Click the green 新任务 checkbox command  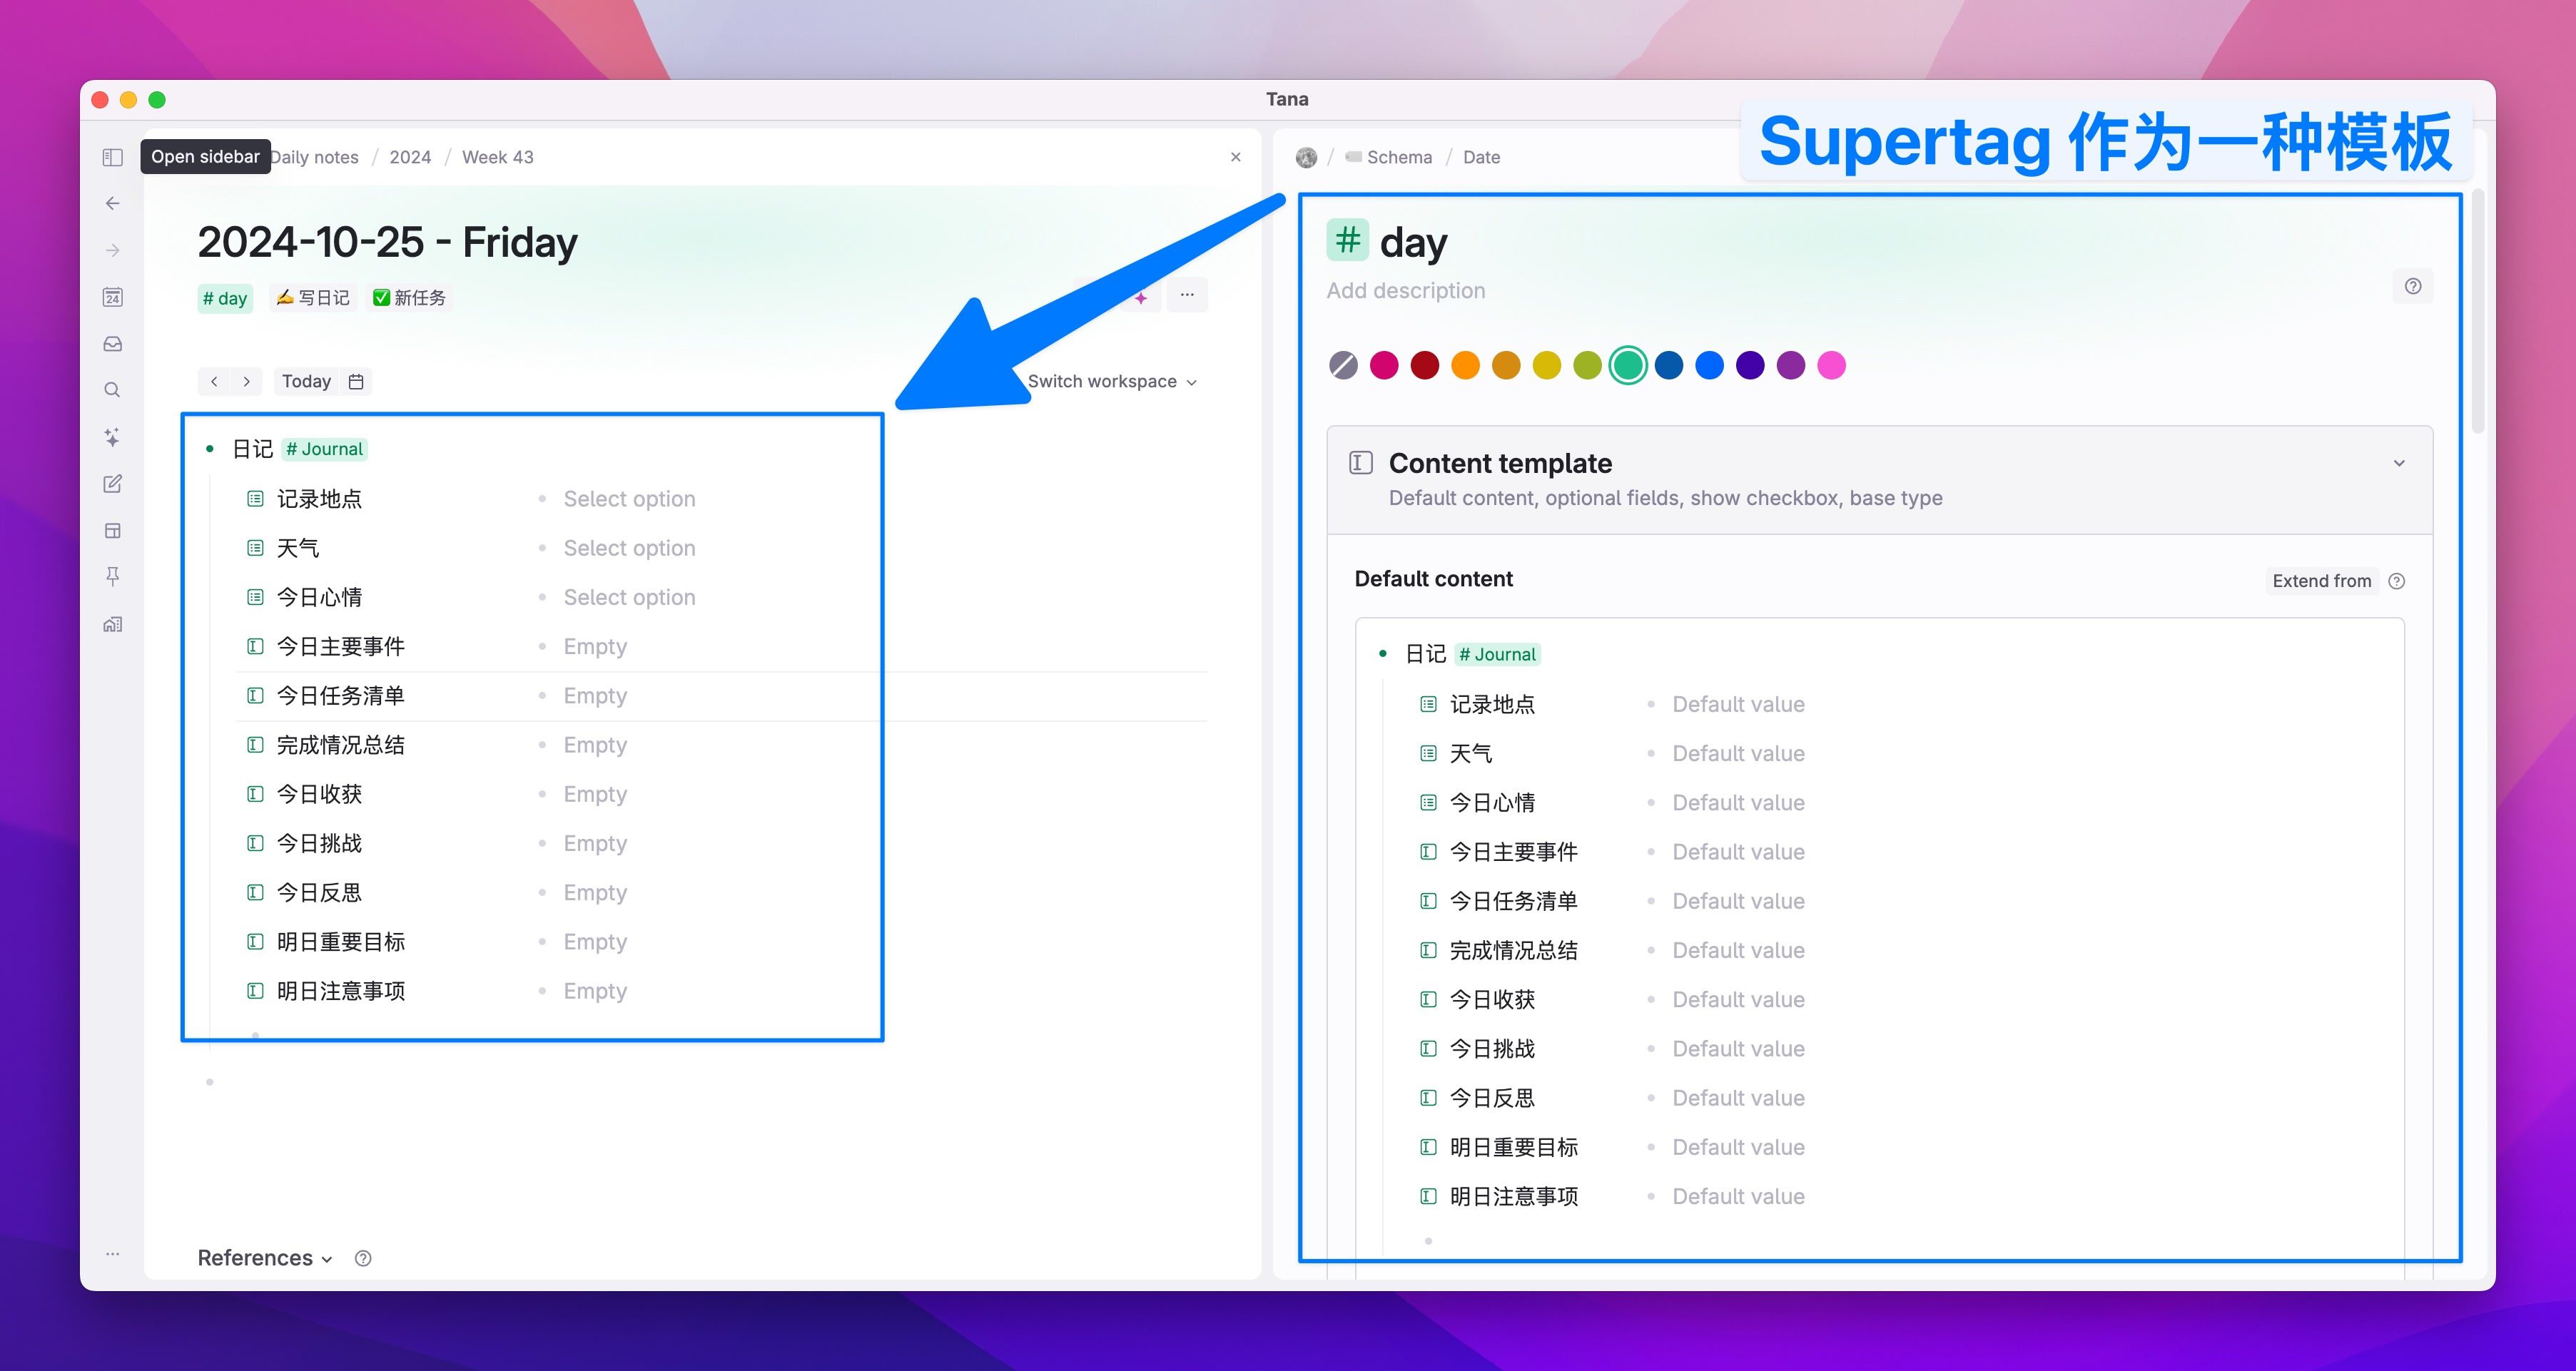click(409, 298)
